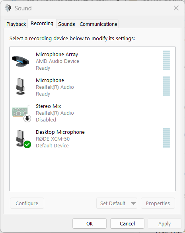This screenshot has height=233, width=185.
Task: Open the Sounds tab
Action: point(66,24)
